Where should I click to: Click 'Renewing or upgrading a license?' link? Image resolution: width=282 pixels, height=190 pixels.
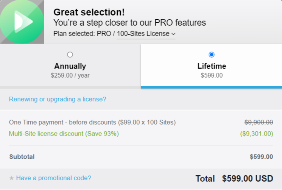click(58, 99)
